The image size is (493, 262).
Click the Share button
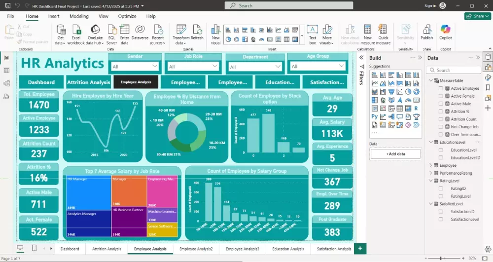478,16
